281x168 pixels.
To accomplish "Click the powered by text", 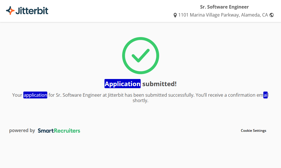I will coord(22,131).
